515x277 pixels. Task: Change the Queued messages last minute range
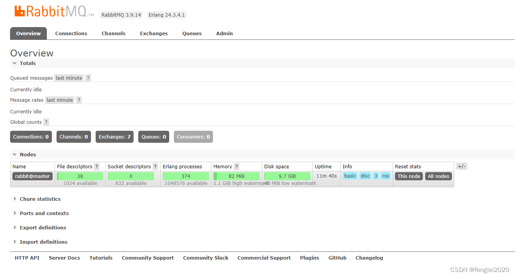pyautogui.click(x=69, y=78)
